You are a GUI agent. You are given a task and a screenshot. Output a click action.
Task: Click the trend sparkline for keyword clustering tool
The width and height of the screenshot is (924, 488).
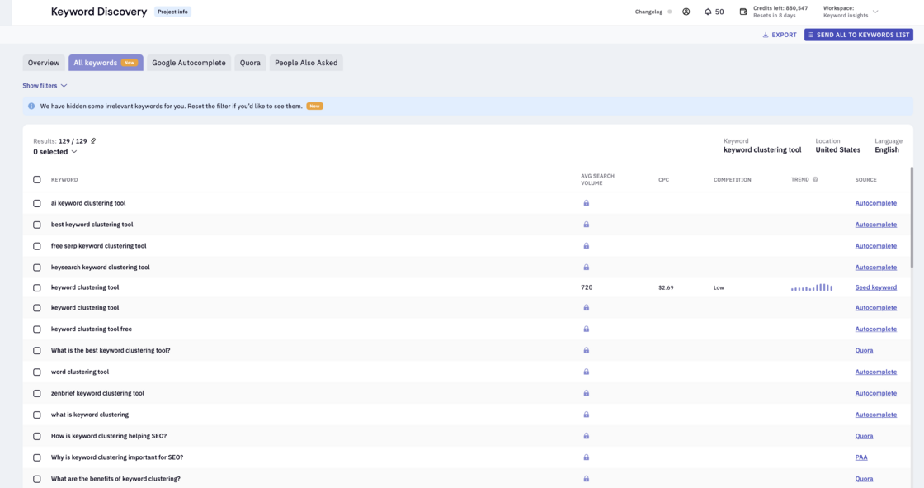[812, 287]
